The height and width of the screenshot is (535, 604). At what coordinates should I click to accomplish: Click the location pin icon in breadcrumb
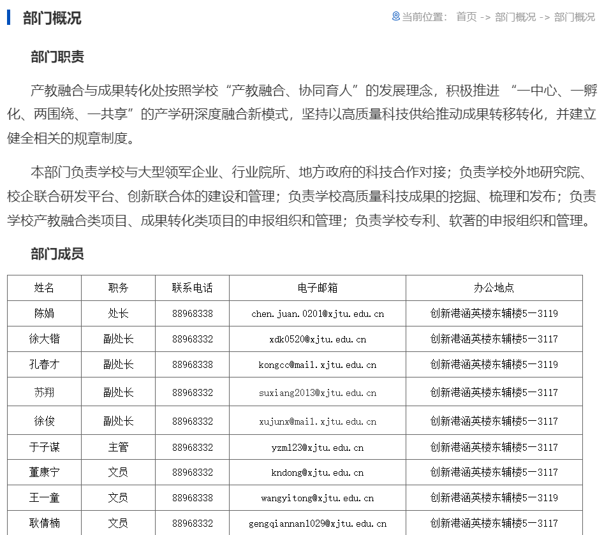click(395, 17)
